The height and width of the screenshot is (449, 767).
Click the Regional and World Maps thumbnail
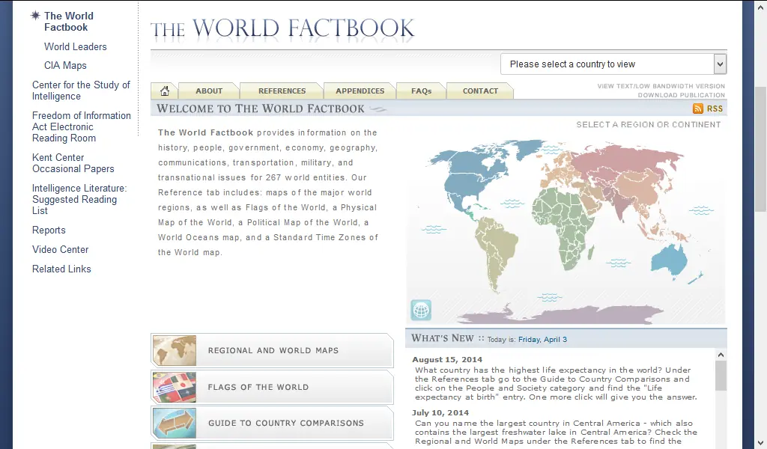click(x=174, y=350)
